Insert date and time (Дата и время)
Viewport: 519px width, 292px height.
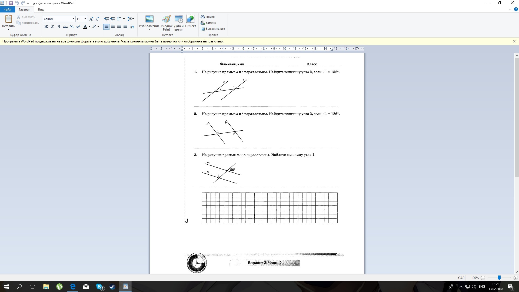179,23
